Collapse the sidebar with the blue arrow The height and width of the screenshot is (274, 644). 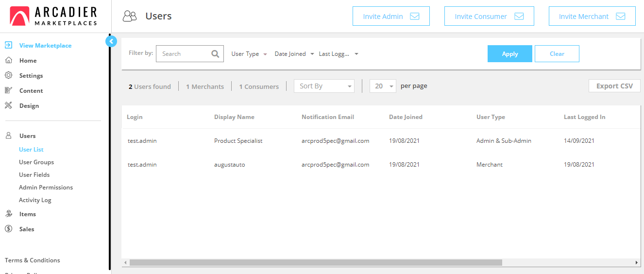[111, 41]
